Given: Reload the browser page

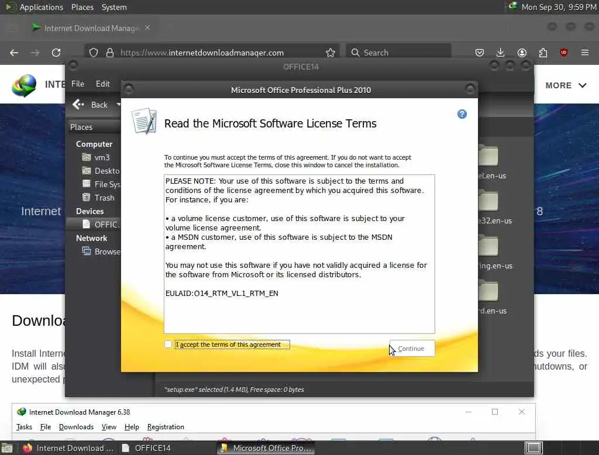Looking at the screenshot, I should click(x=56, y=53).
